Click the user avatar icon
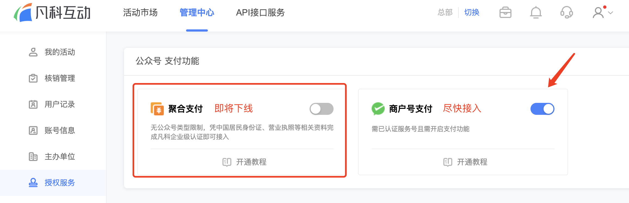The width and height of the screenshot is (629, 203). point(598,13)
